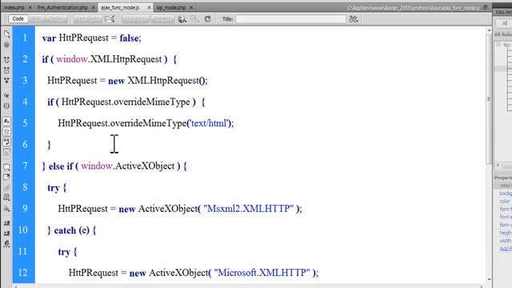Collapse the rule tree in All Rules
The width and height of the screenshot is (512, 288).
click(x=498, y=45)
